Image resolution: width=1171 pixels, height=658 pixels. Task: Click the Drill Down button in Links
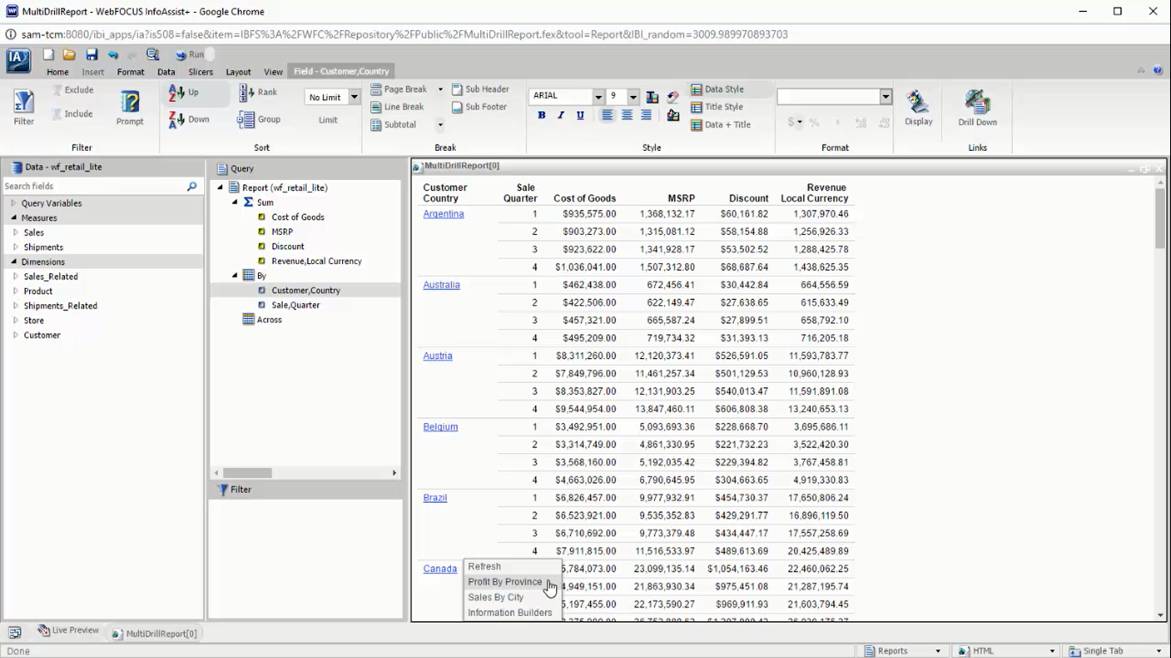coord(977,108)
